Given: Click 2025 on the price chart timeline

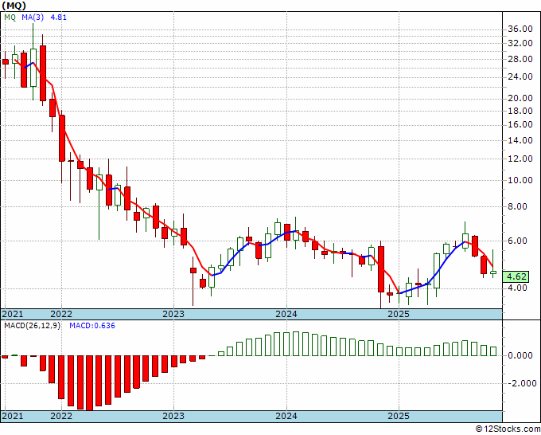Looking at the screenshot, I should pyautogui.click(x=399, y=314).
